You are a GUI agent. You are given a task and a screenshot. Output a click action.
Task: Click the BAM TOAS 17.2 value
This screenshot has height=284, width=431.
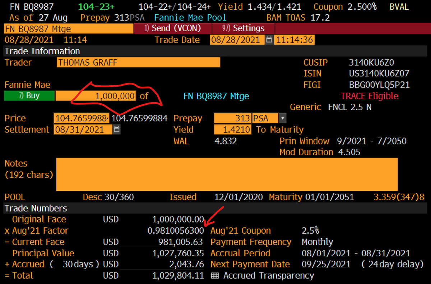coord(298,18)
